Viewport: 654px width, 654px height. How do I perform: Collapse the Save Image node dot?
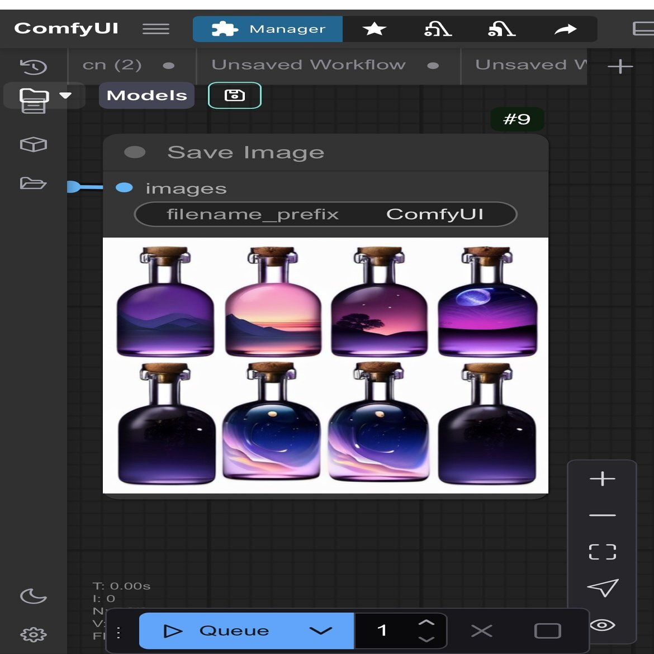(135, 152)
